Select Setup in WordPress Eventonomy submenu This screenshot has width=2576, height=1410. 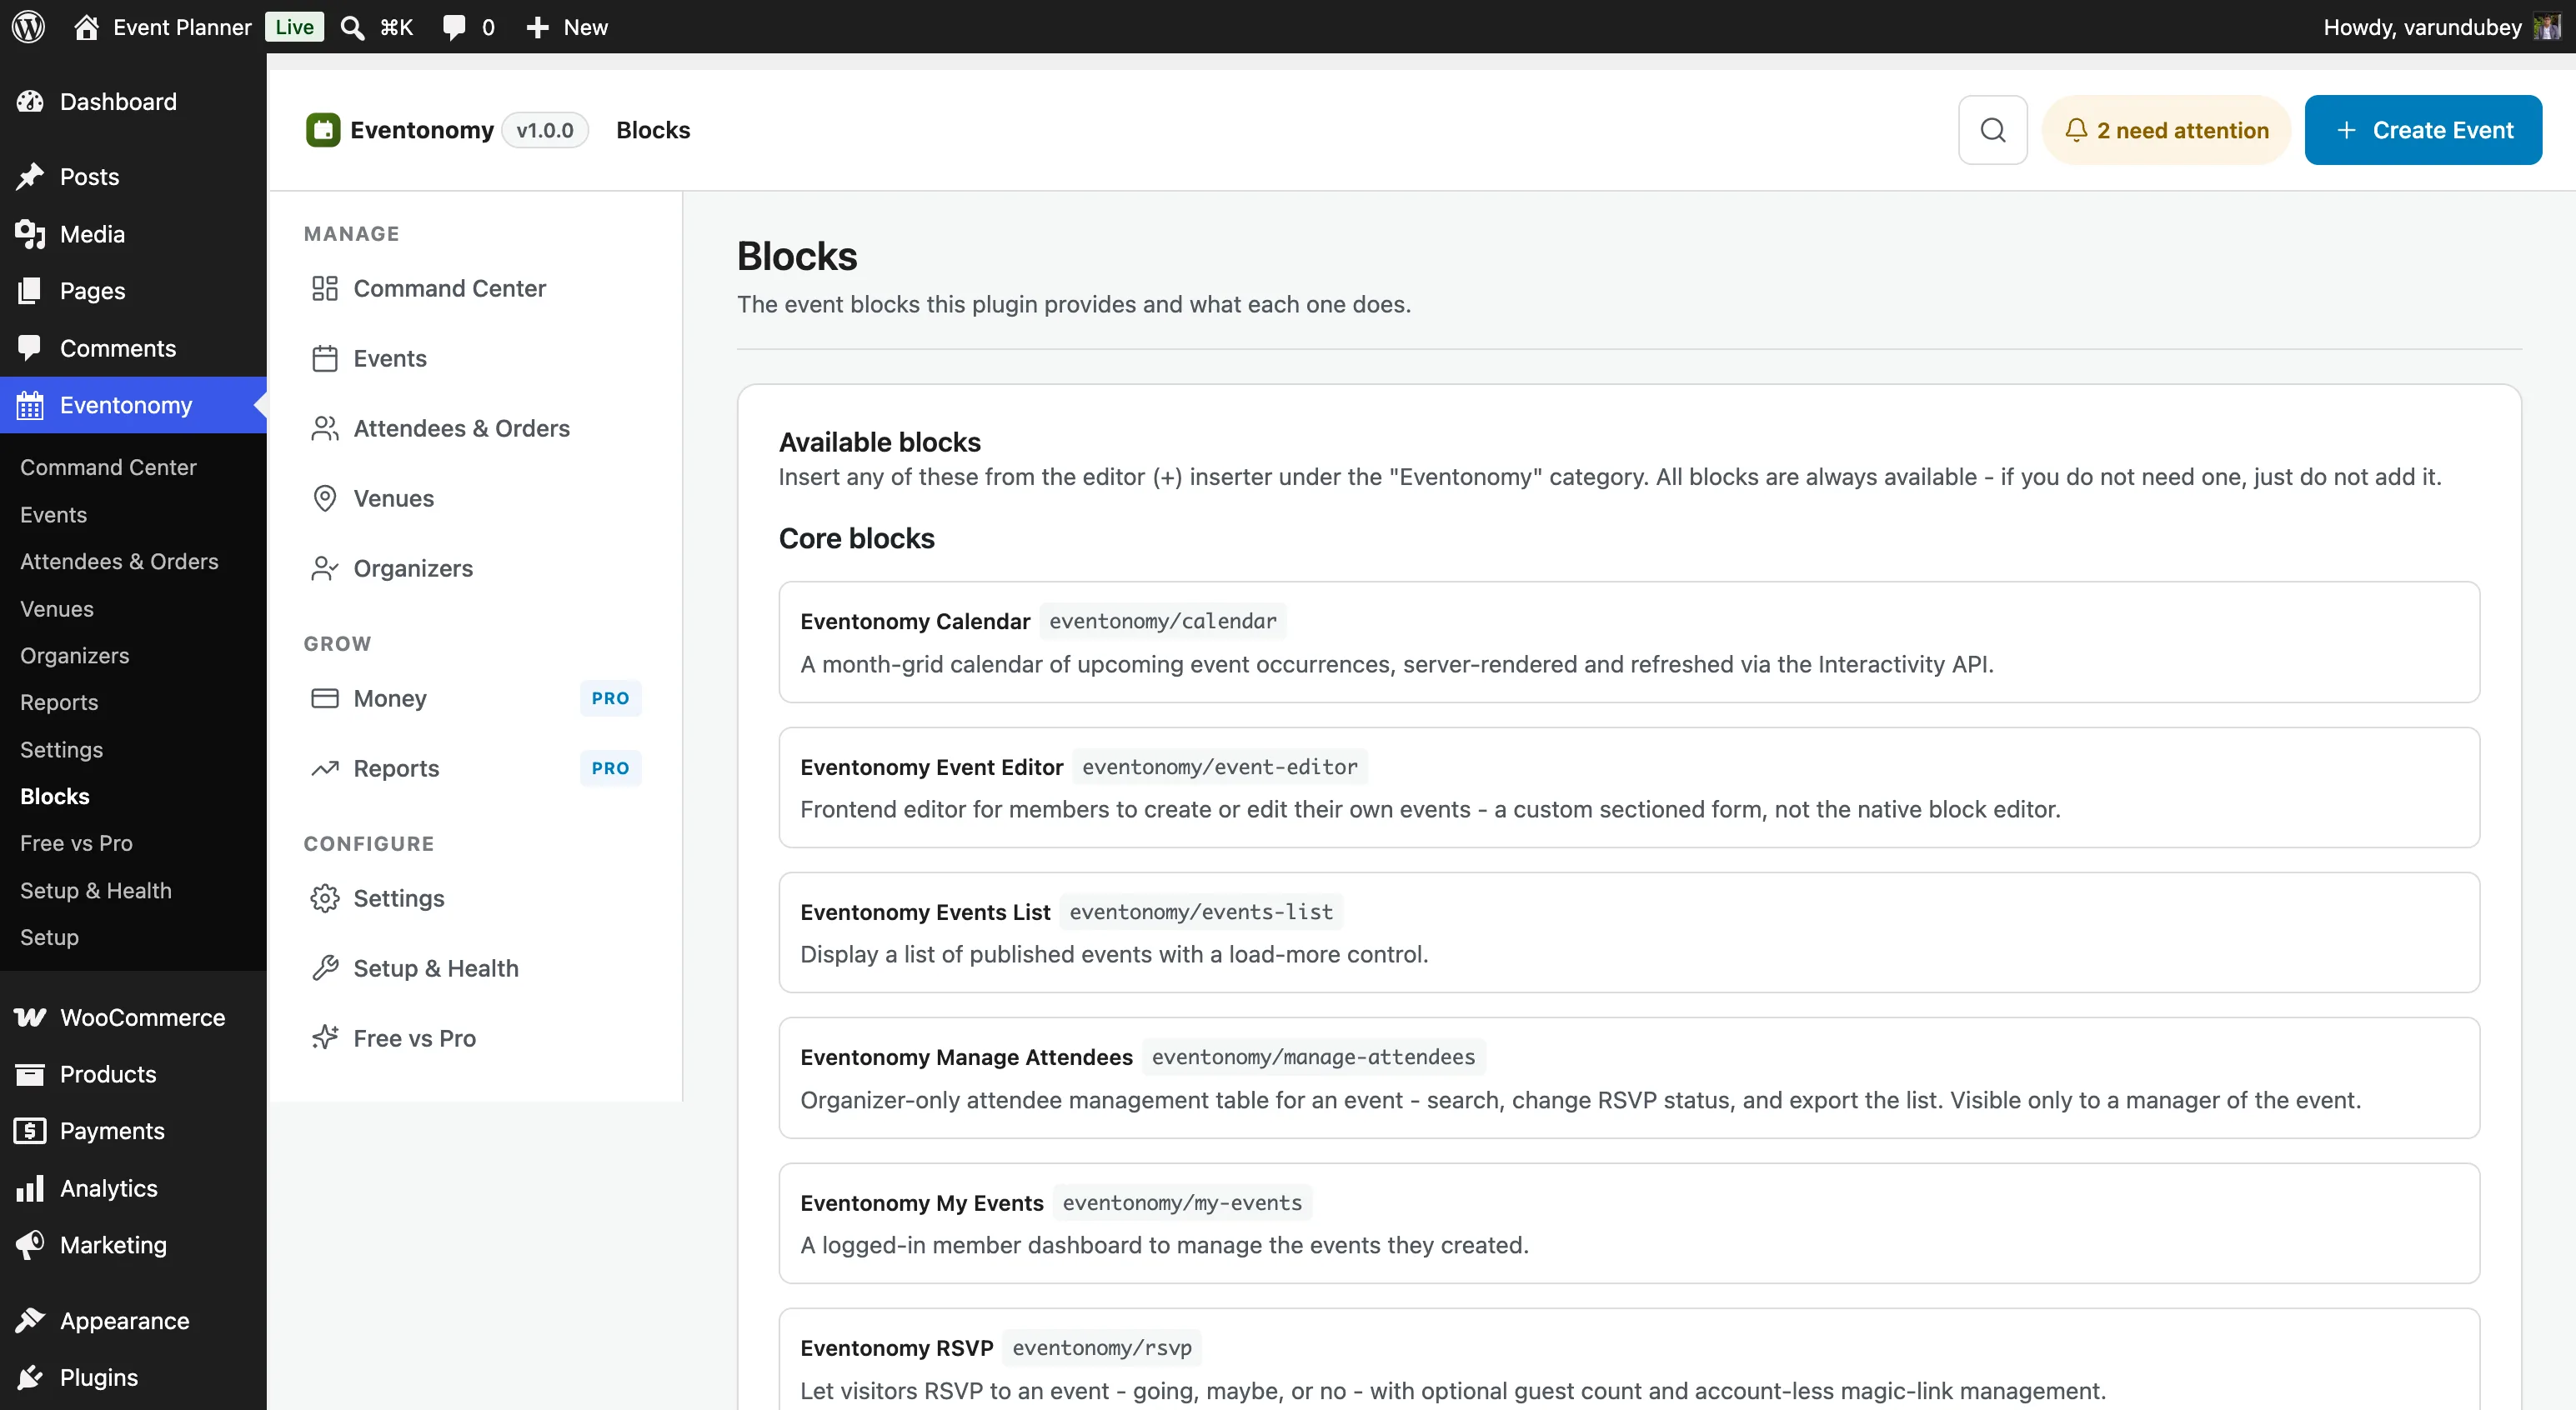click(x=49, y=937)
